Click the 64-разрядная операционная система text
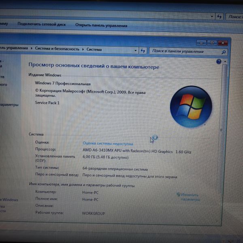The width and height of the screenshot is (243, 243). [x=115, y=169]
